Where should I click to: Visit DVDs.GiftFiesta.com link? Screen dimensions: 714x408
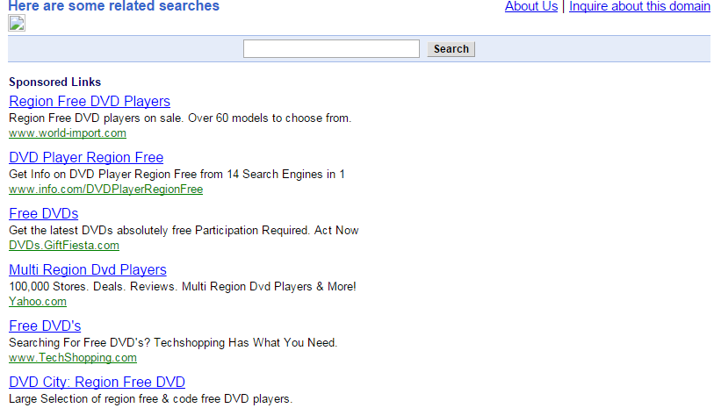(64, 245)
